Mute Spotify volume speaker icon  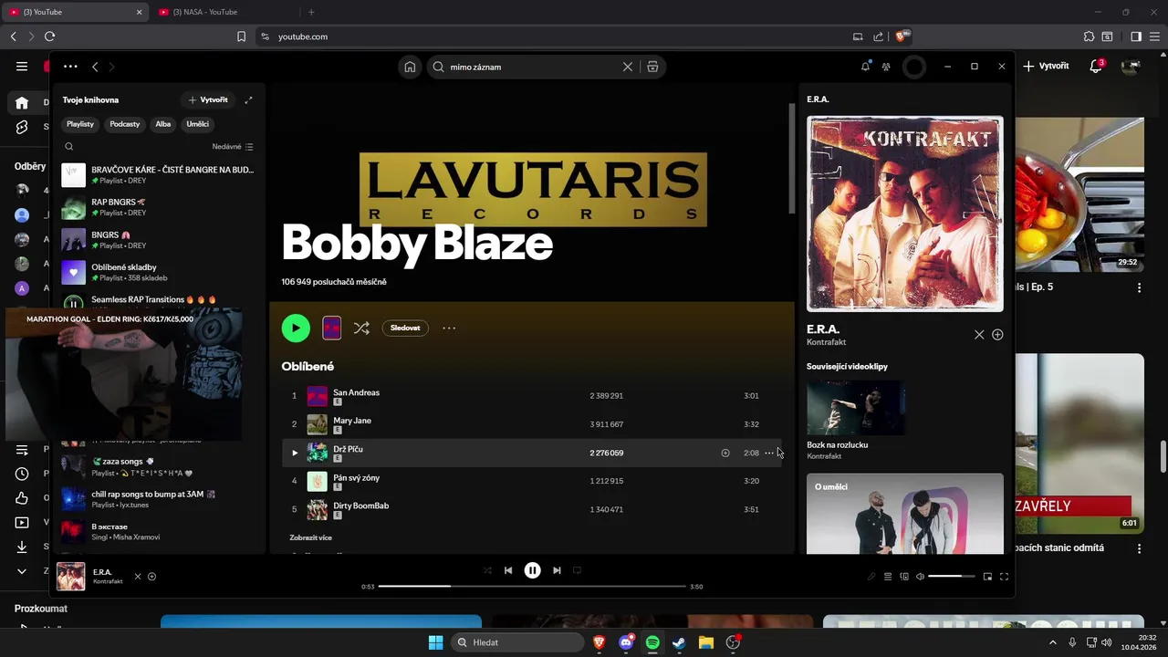pos(920,577)
